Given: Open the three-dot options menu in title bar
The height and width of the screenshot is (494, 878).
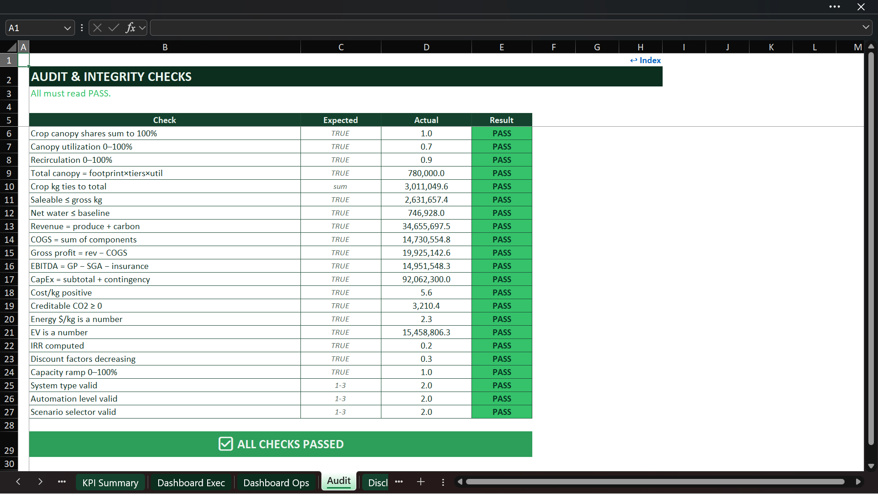Looking at the screenshot, I should (835, 7).
